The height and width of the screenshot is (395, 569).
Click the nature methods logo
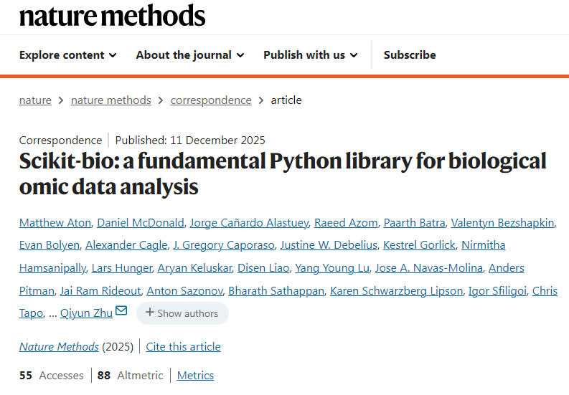[112, 15]
